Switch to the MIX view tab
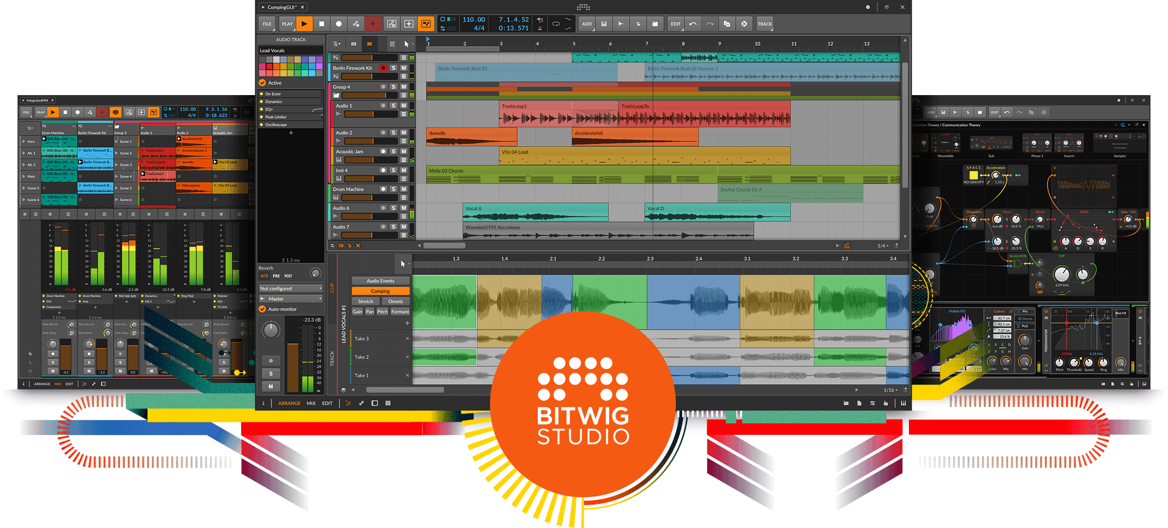The image size is (1168, 528). (x=311, y=403)
